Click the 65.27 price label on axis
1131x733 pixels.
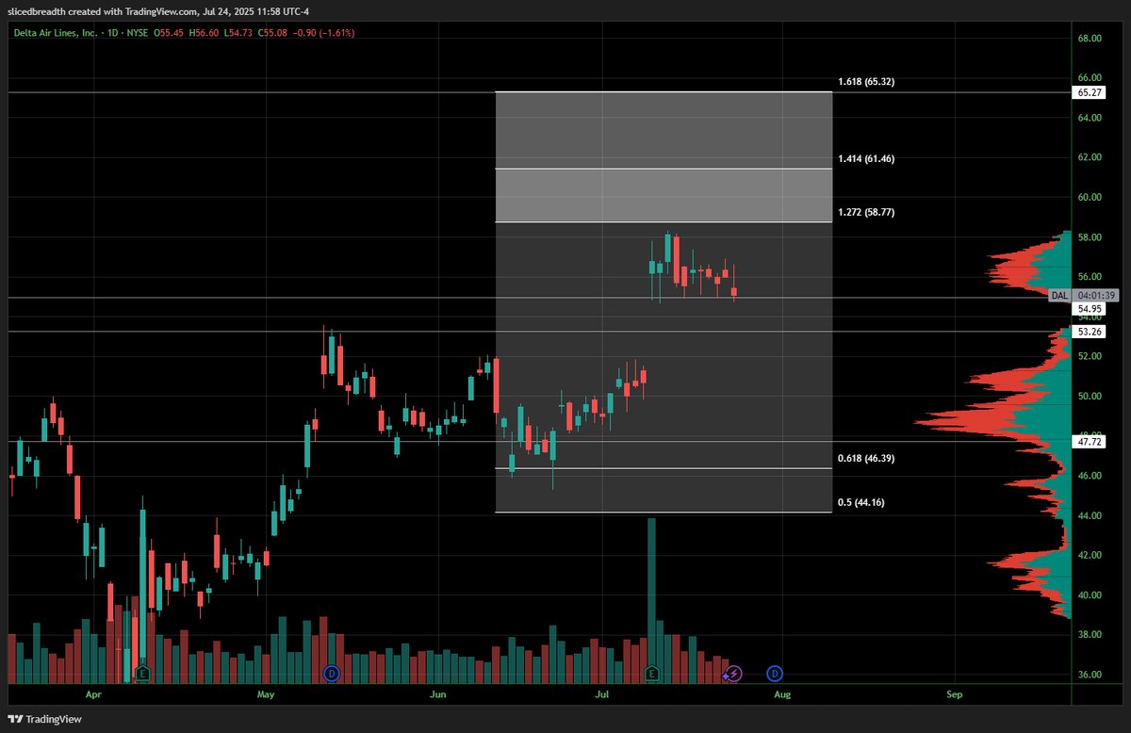pyautogui.click(x=1090, y=92)
